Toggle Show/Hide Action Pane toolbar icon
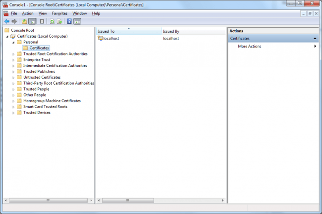 point(77,21)
